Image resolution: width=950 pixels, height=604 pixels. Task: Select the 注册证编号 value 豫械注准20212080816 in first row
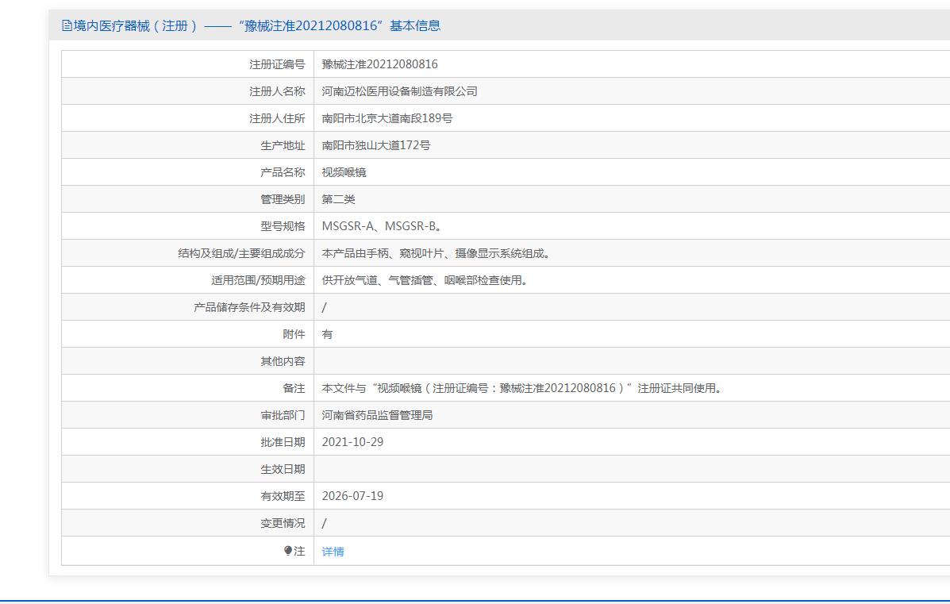click(x=379, y=64)
